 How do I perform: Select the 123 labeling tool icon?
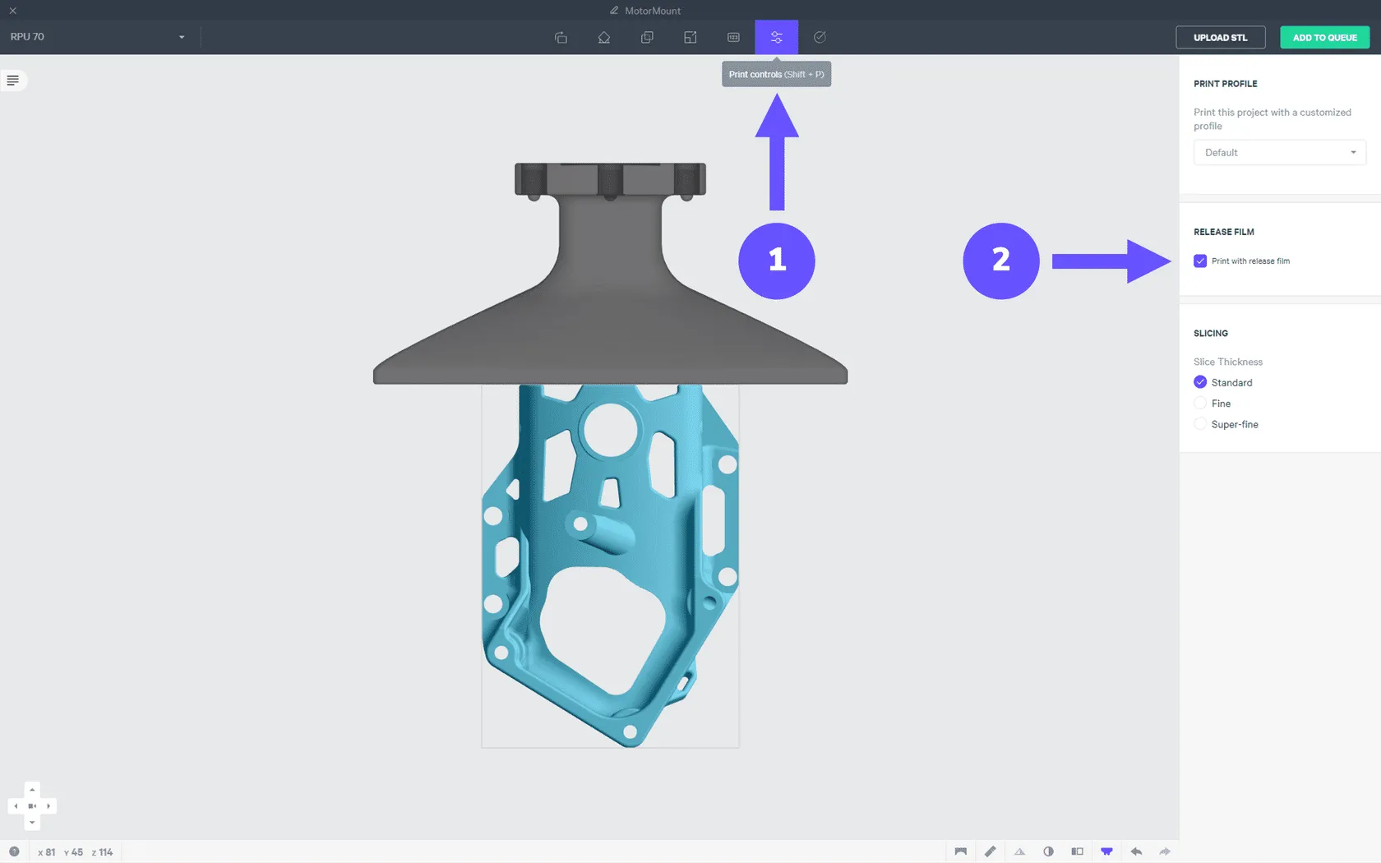click(733, 37)
